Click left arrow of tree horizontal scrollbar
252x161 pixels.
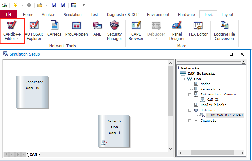click(x=181, y=153)
